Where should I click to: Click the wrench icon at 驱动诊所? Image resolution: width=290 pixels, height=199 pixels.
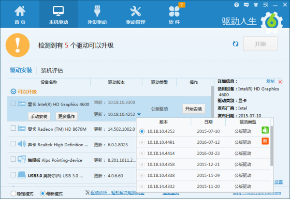(87, 193)
